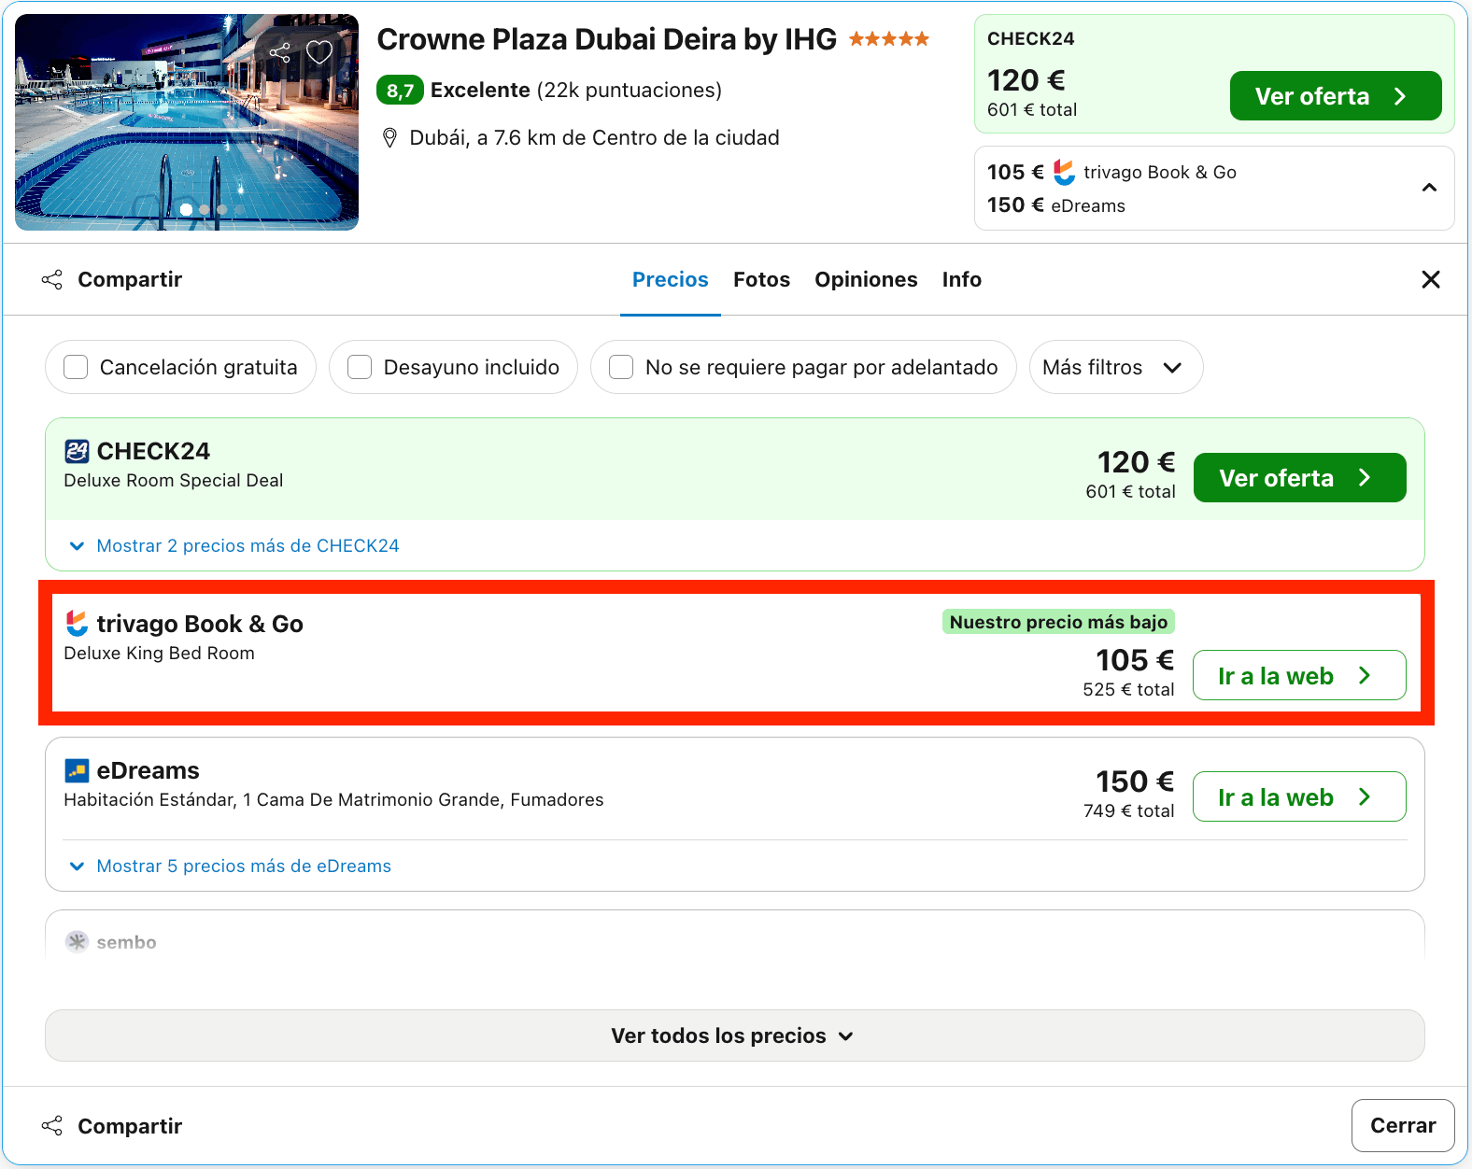Click the Deluxe King Bed Room text
Screen dimensions: 1472x1169
pyautogui.click(x=159, y=654)
